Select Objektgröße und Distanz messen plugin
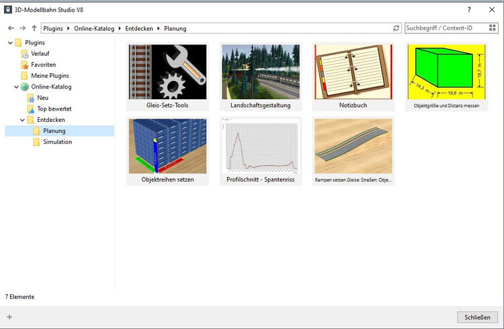Image resolution: width=504 pixels, height=329 pixels. [446, 72]
